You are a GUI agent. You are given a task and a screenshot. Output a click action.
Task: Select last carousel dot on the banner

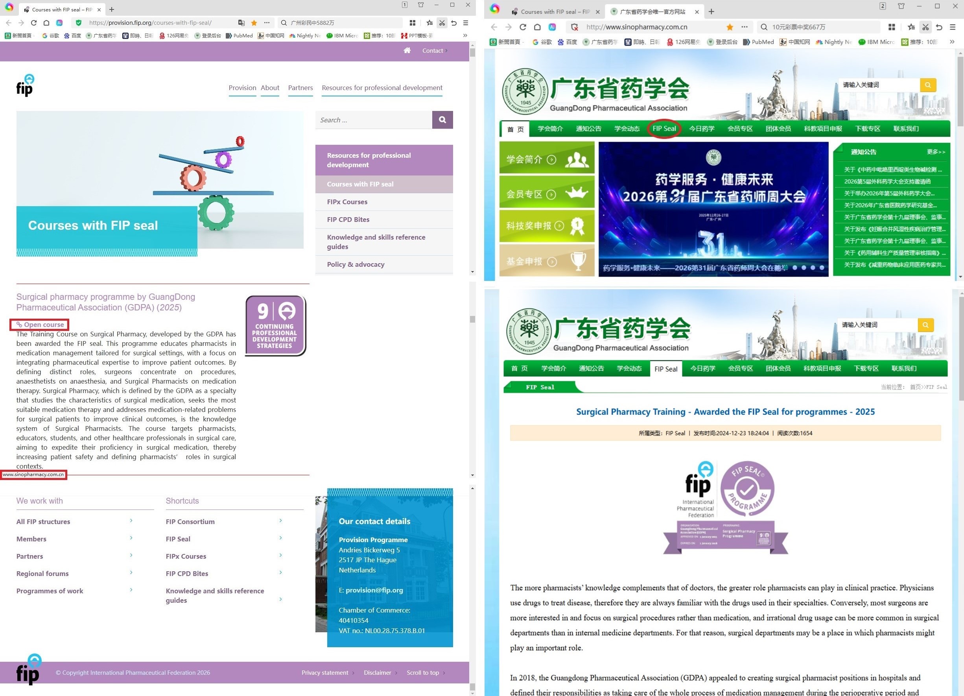(x=822, y=268)
